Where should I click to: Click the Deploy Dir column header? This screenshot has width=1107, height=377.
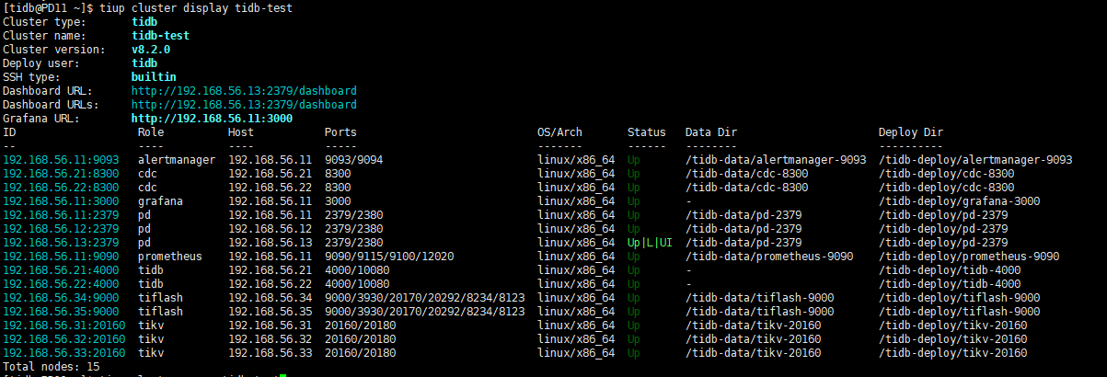pyautogui.click(x=911, y=132)
